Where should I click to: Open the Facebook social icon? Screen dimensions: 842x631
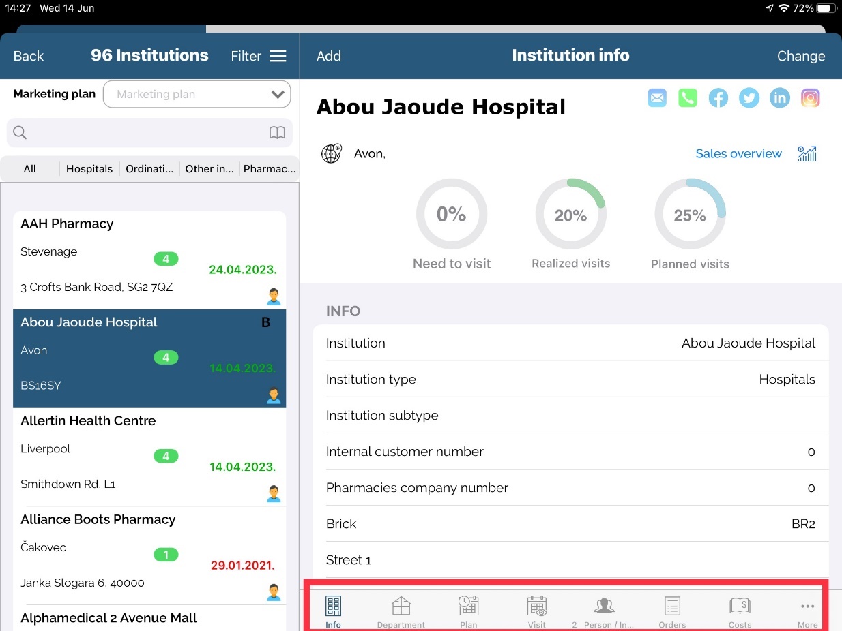point(718,98)
